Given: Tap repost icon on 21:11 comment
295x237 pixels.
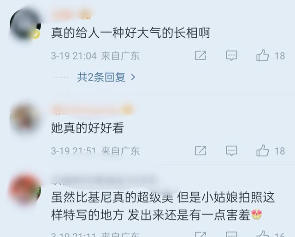Looking at the screenshot, I should click(x=201, y=234).
